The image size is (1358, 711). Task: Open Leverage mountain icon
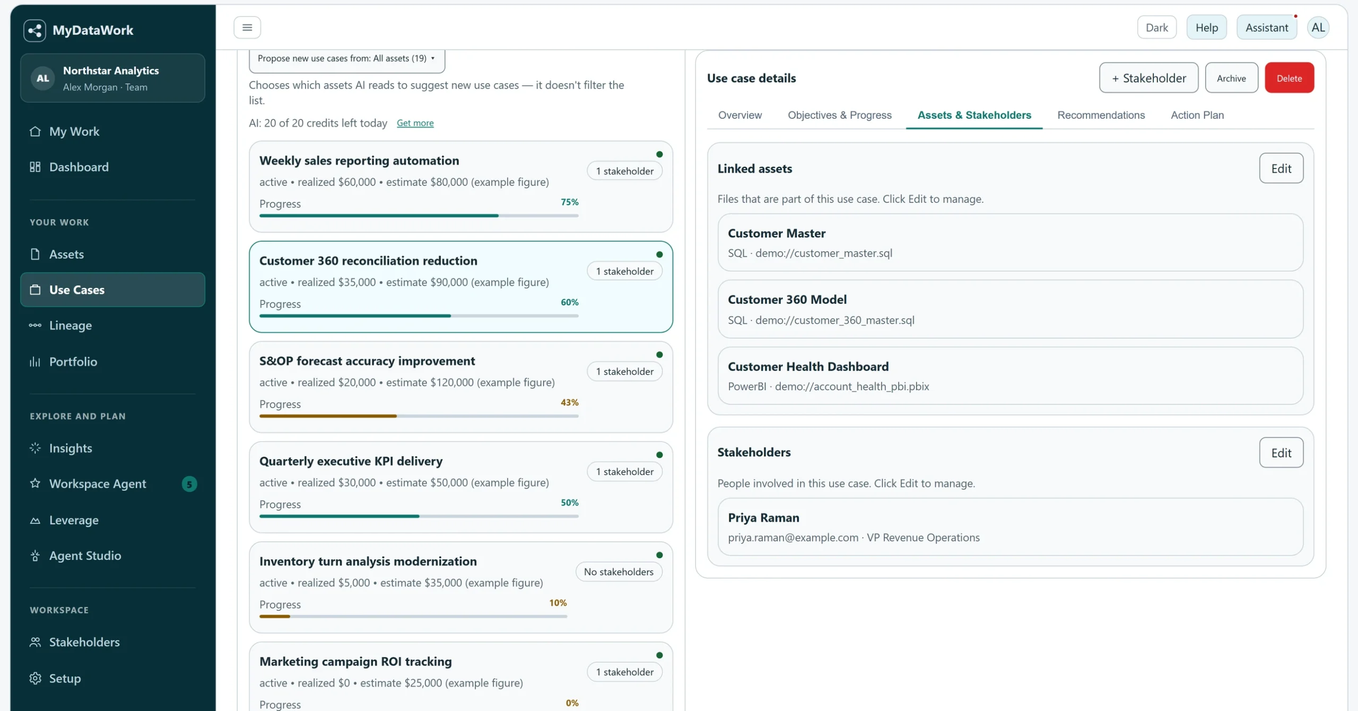tap(35, 520)
